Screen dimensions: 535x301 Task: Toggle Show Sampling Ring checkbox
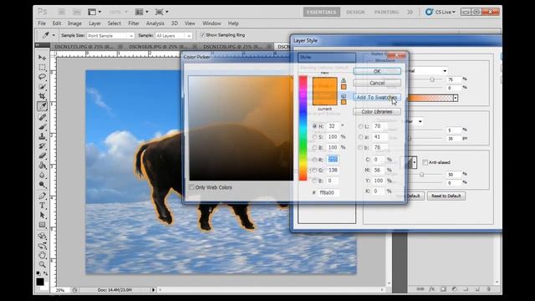point(202,35)
